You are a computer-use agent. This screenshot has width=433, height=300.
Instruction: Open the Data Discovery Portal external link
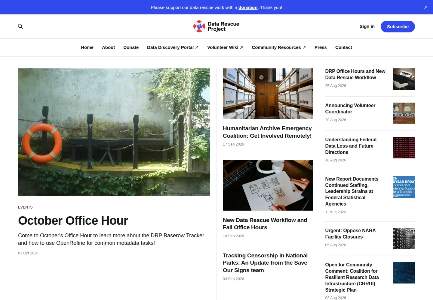173,47
